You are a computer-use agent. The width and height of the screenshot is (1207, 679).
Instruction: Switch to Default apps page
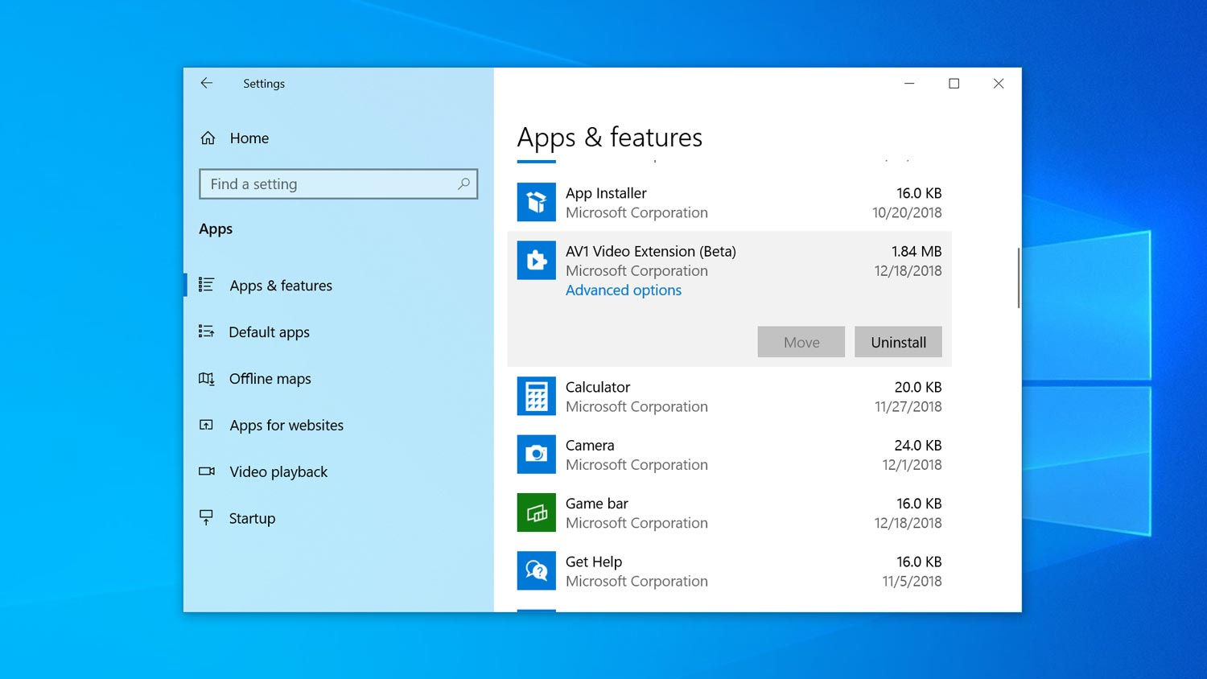(x=270, y=332)
